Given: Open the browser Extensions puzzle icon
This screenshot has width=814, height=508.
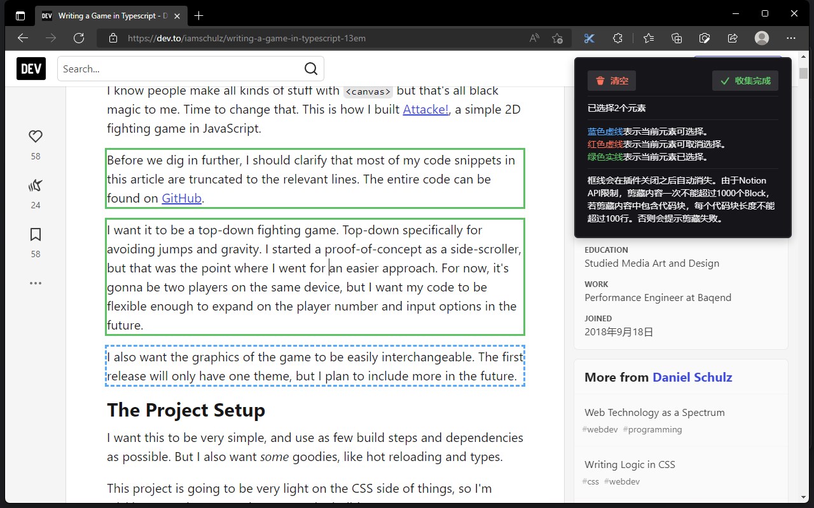Looking at the screenshot, I should (x=617, y=38).
